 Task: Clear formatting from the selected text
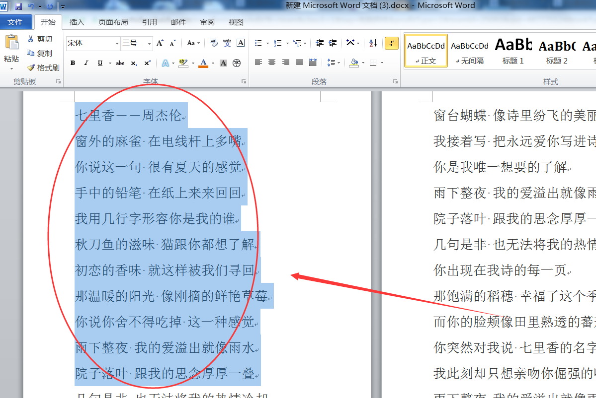(x=214, y=43)
